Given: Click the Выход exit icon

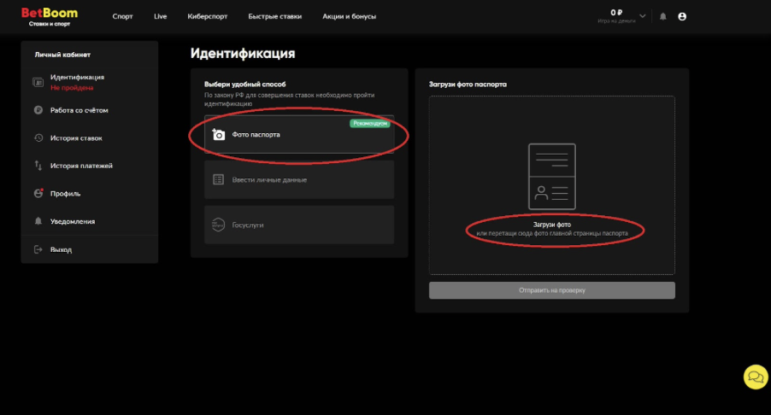Looking at the screenshot, I should pos(38,249).
